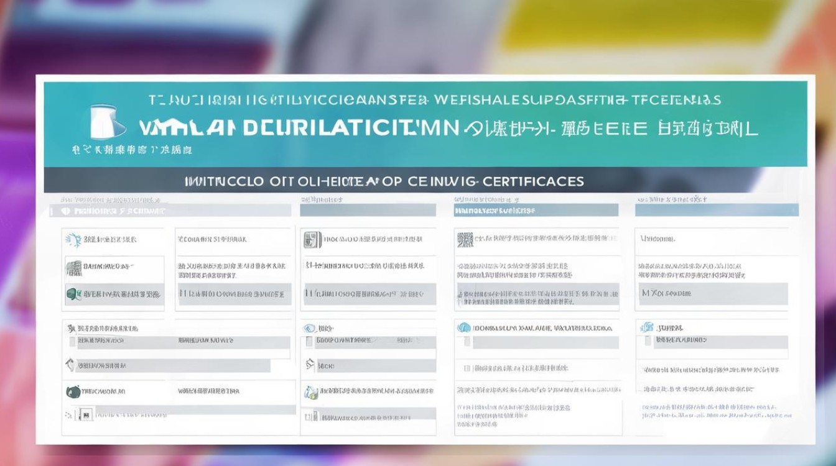Screen dimensions: 836x466
Task: Click the light-blue spiky burst icon
Action: coord(73,239)
